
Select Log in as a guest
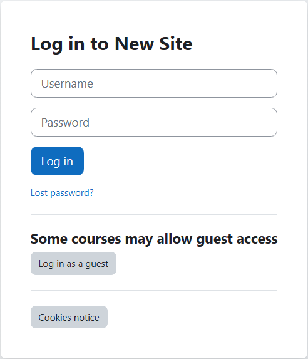[73, 264]
